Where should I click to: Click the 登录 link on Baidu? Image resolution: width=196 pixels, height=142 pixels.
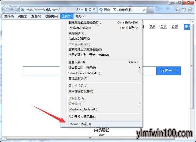pos(163,27)
